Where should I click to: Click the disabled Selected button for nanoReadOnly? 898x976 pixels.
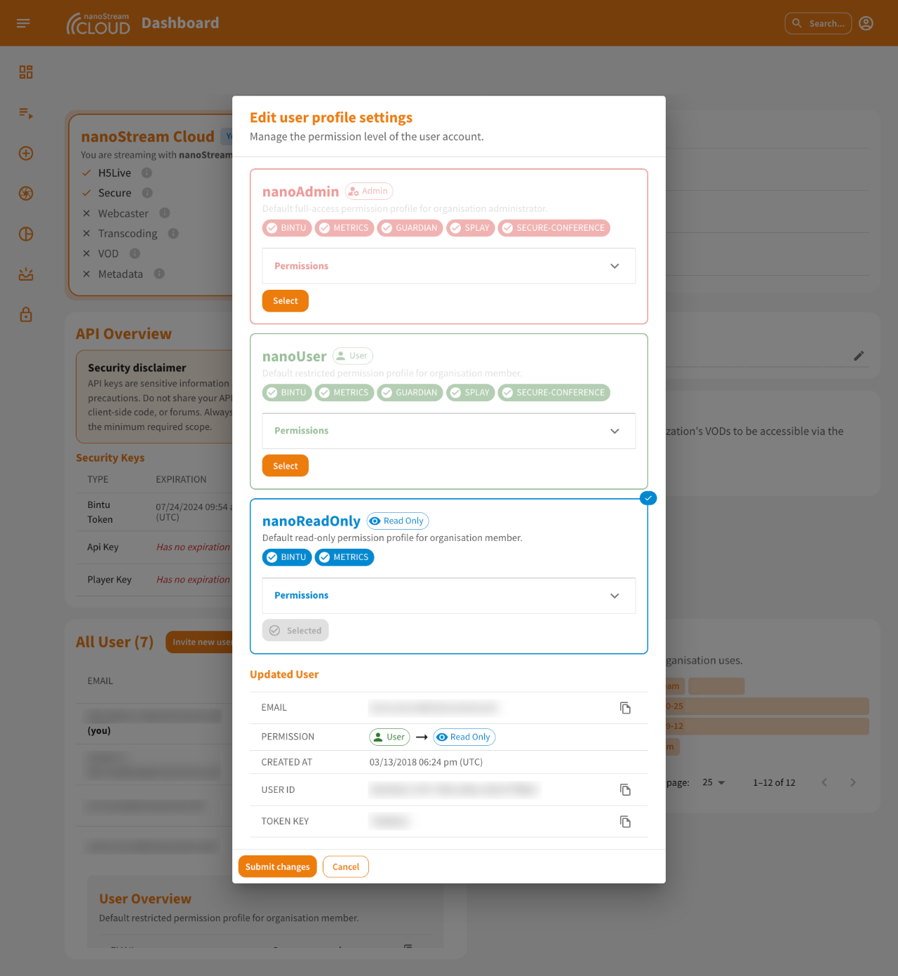pyautogui.click(x=295, y=630)
